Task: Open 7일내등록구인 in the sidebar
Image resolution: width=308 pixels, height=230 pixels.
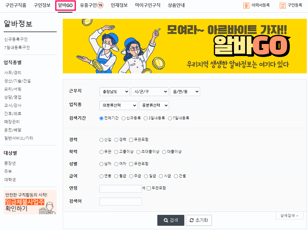Action: pyautogui.click(x=17, y=48)
